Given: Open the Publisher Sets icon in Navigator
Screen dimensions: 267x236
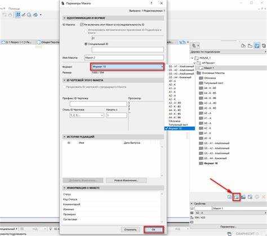Looking at the screenshot, I should coord(264,46).
